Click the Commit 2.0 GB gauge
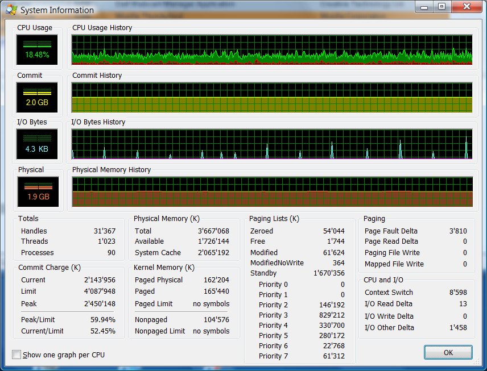The image size is (487, 371). point(37,97)
